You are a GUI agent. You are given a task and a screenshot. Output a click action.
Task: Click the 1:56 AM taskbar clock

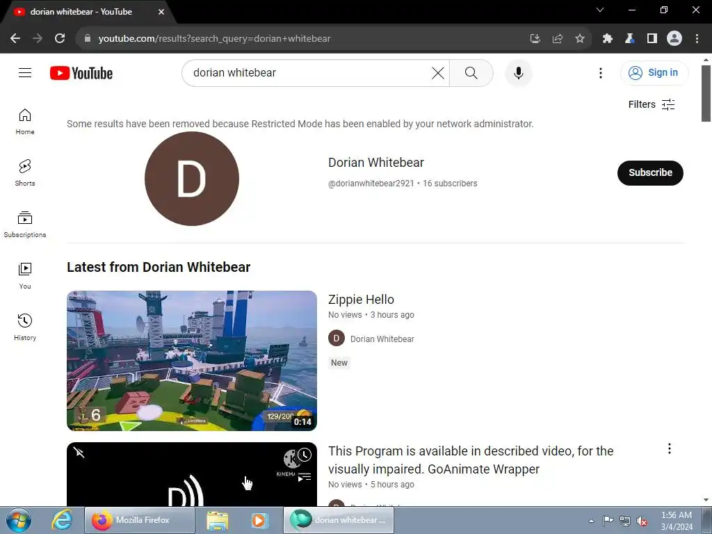(676, 521)
